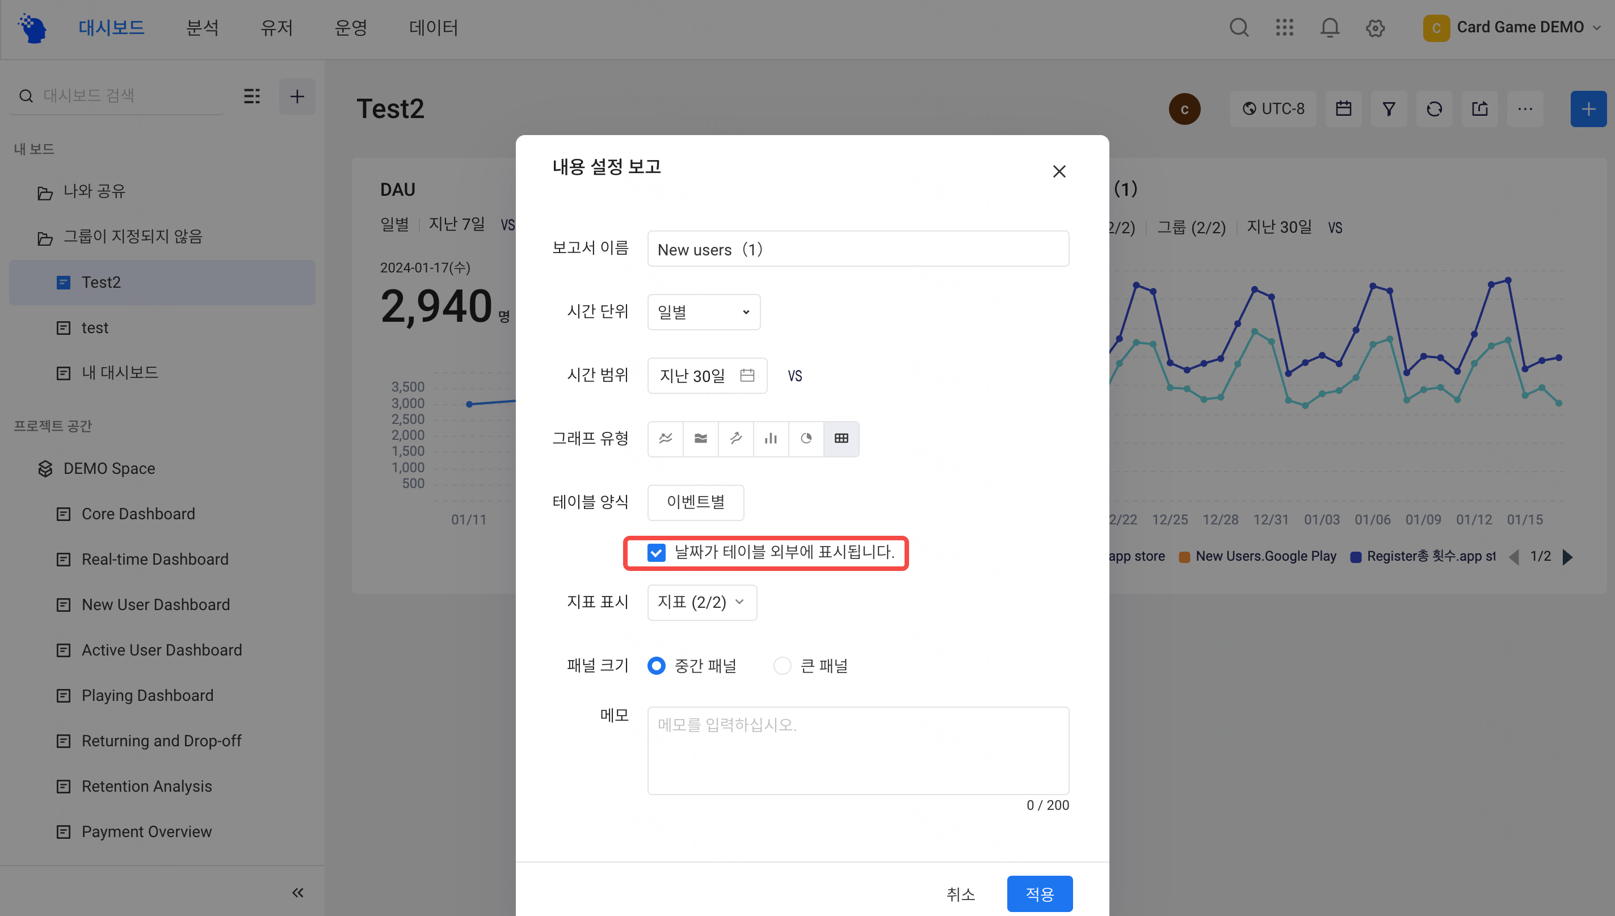Open the dashboard calendar date icon
This screenshot has width=1615, height=916.
pos(1343,109)
